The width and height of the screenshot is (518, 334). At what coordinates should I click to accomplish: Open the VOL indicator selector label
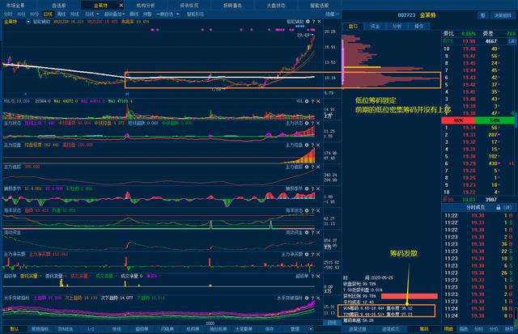tap(299, 101)
